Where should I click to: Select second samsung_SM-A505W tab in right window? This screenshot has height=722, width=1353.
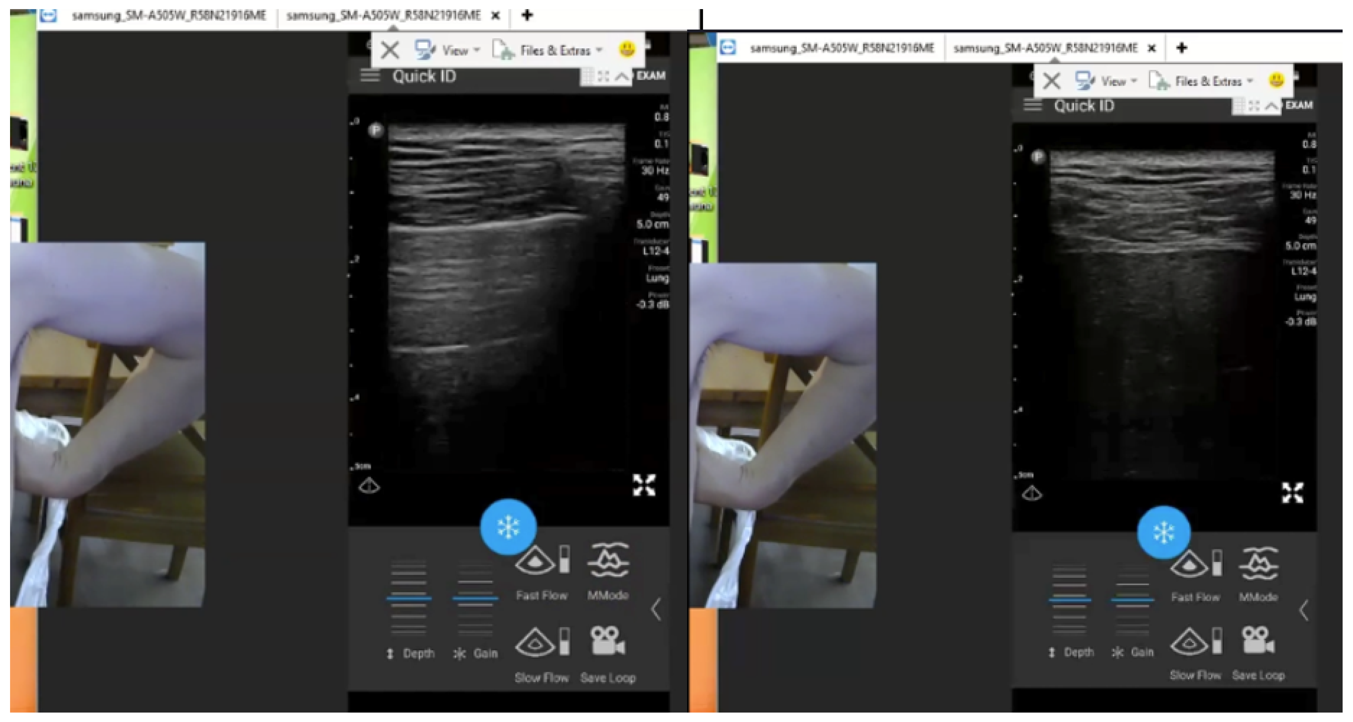coord(1045,48)
